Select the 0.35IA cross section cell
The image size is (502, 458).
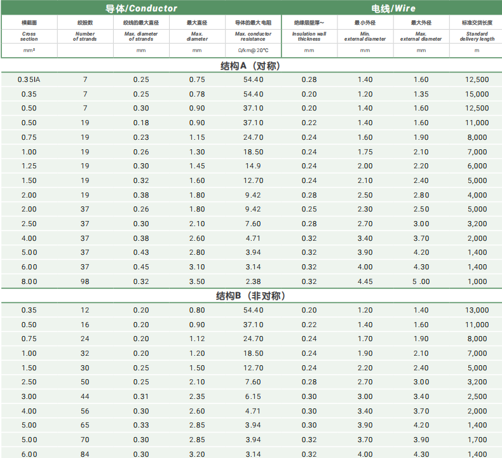29,79
